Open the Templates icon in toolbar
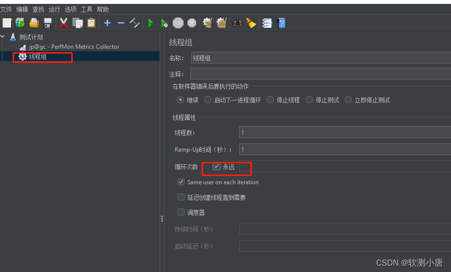The image size is (451, 272). coord(20,23)
